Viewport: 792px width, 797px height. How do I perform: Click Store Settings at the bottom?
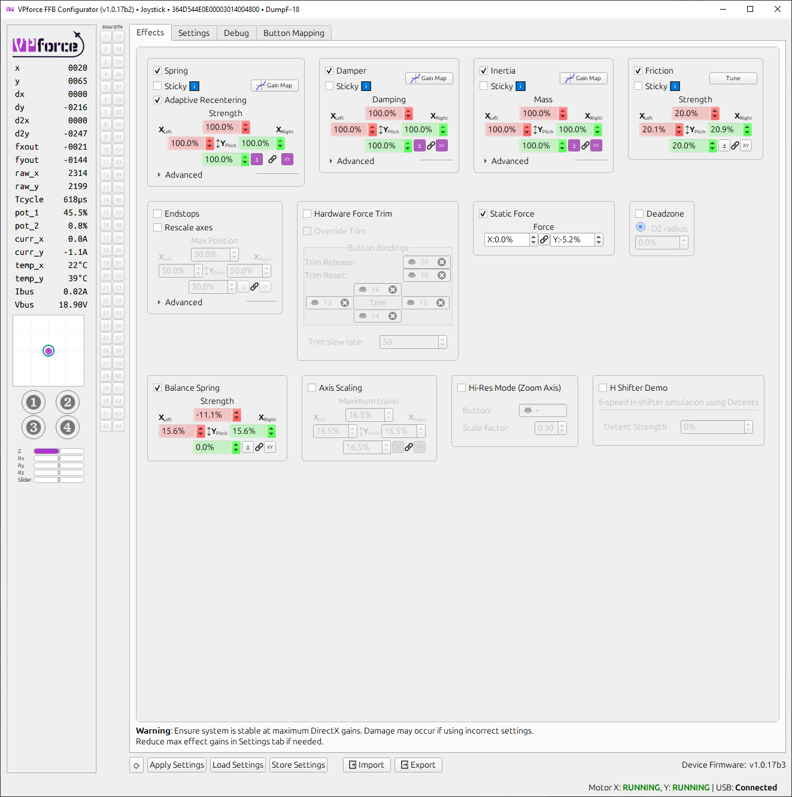click(298, 765)
